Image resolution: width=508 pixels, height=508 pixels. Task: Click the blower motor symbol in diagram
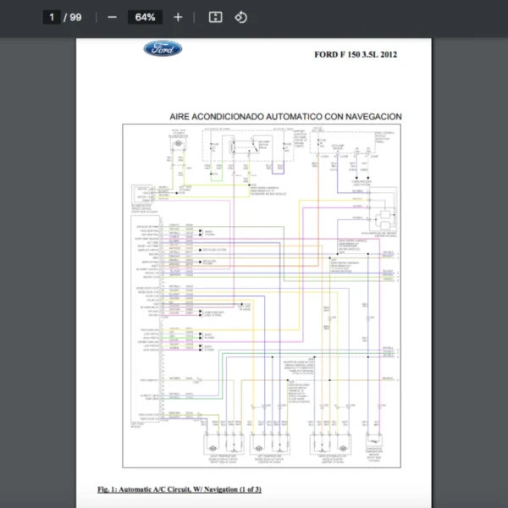[x=179, y=146]
